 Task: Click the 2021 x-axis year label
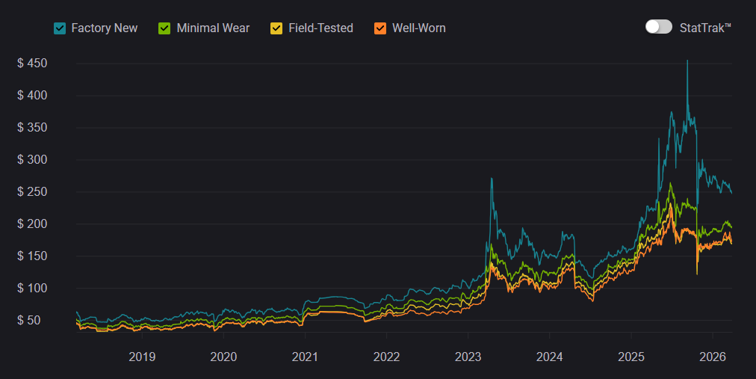305,357
